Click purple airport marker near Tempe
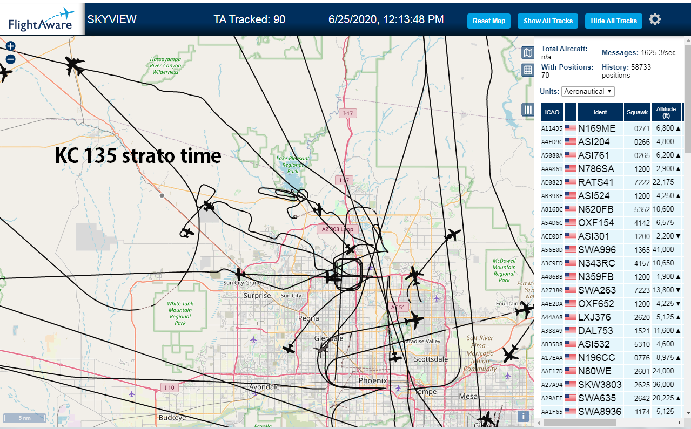Viewport: 691px width, 429px height. tap(398, 388)
